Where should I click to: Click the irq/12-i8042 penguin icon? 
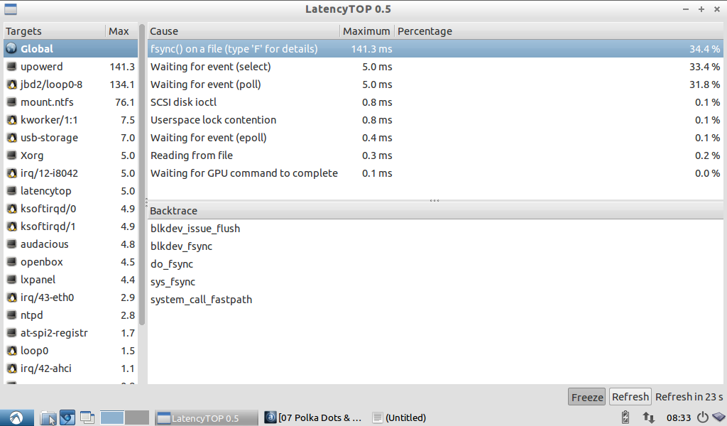click(11, 173)
